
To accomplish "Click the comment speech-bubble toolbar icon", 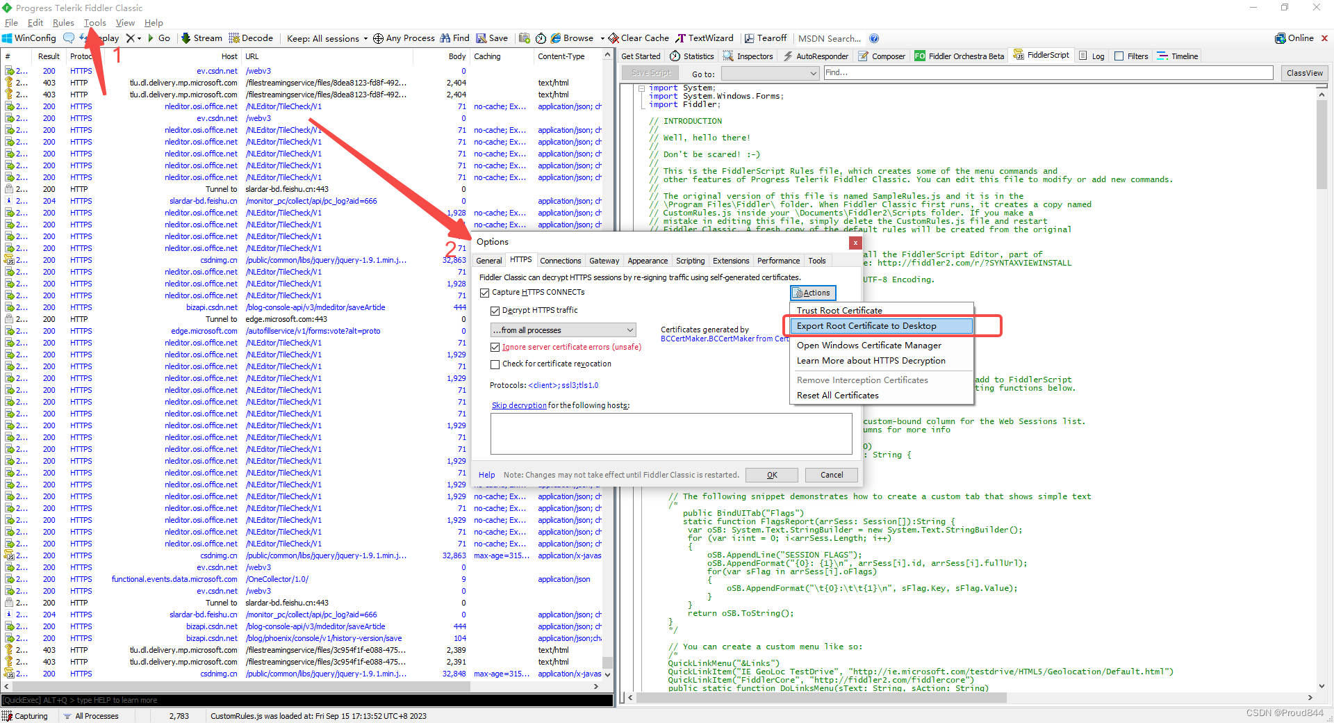I will 68,38.
